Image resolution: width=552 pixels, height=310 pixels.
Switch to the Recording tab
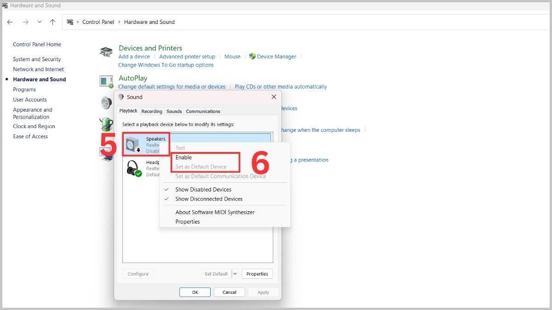(152, 111)
